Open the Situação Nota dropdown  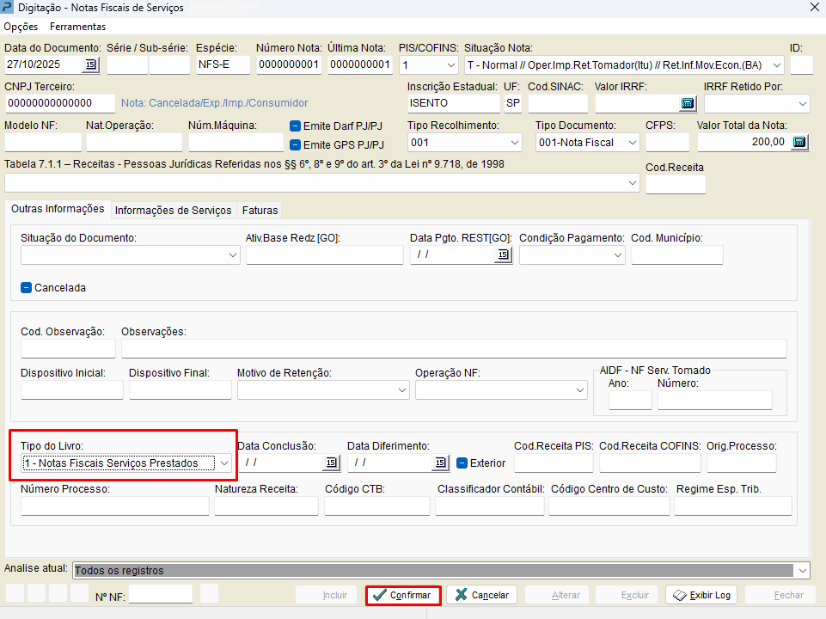776,65
